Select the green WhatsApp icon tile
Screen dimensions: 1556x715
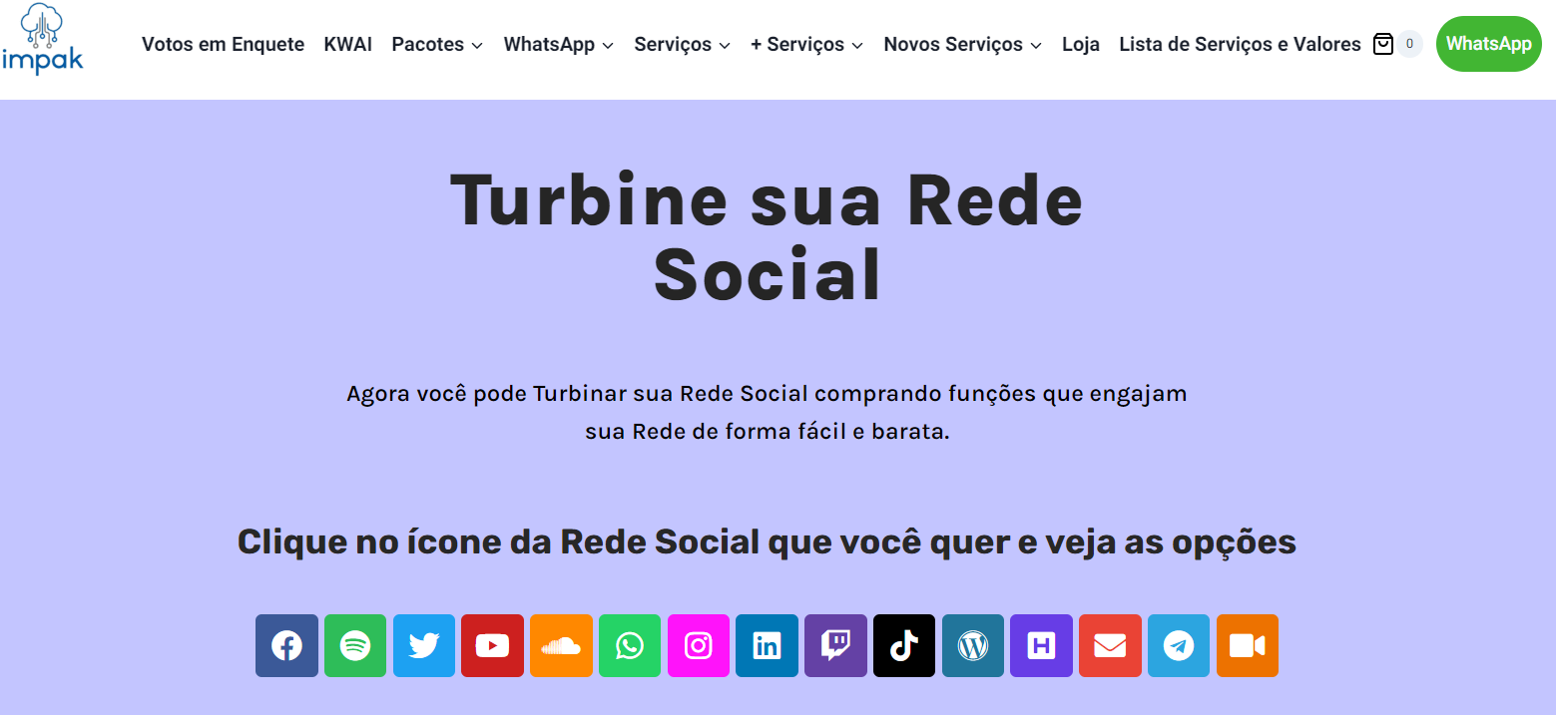(x=630, y=646)
